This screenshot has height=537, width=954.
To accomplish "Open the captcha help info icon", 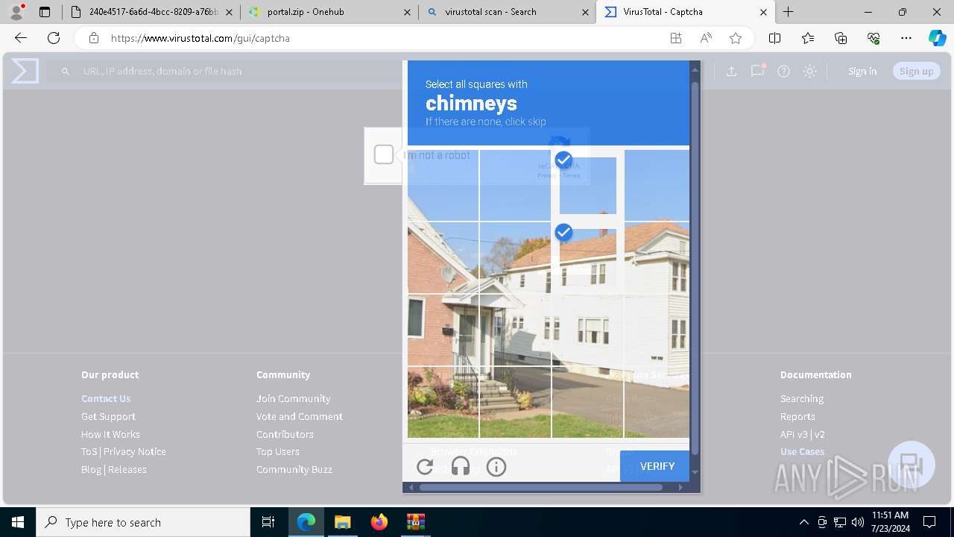I will (496, 467).
